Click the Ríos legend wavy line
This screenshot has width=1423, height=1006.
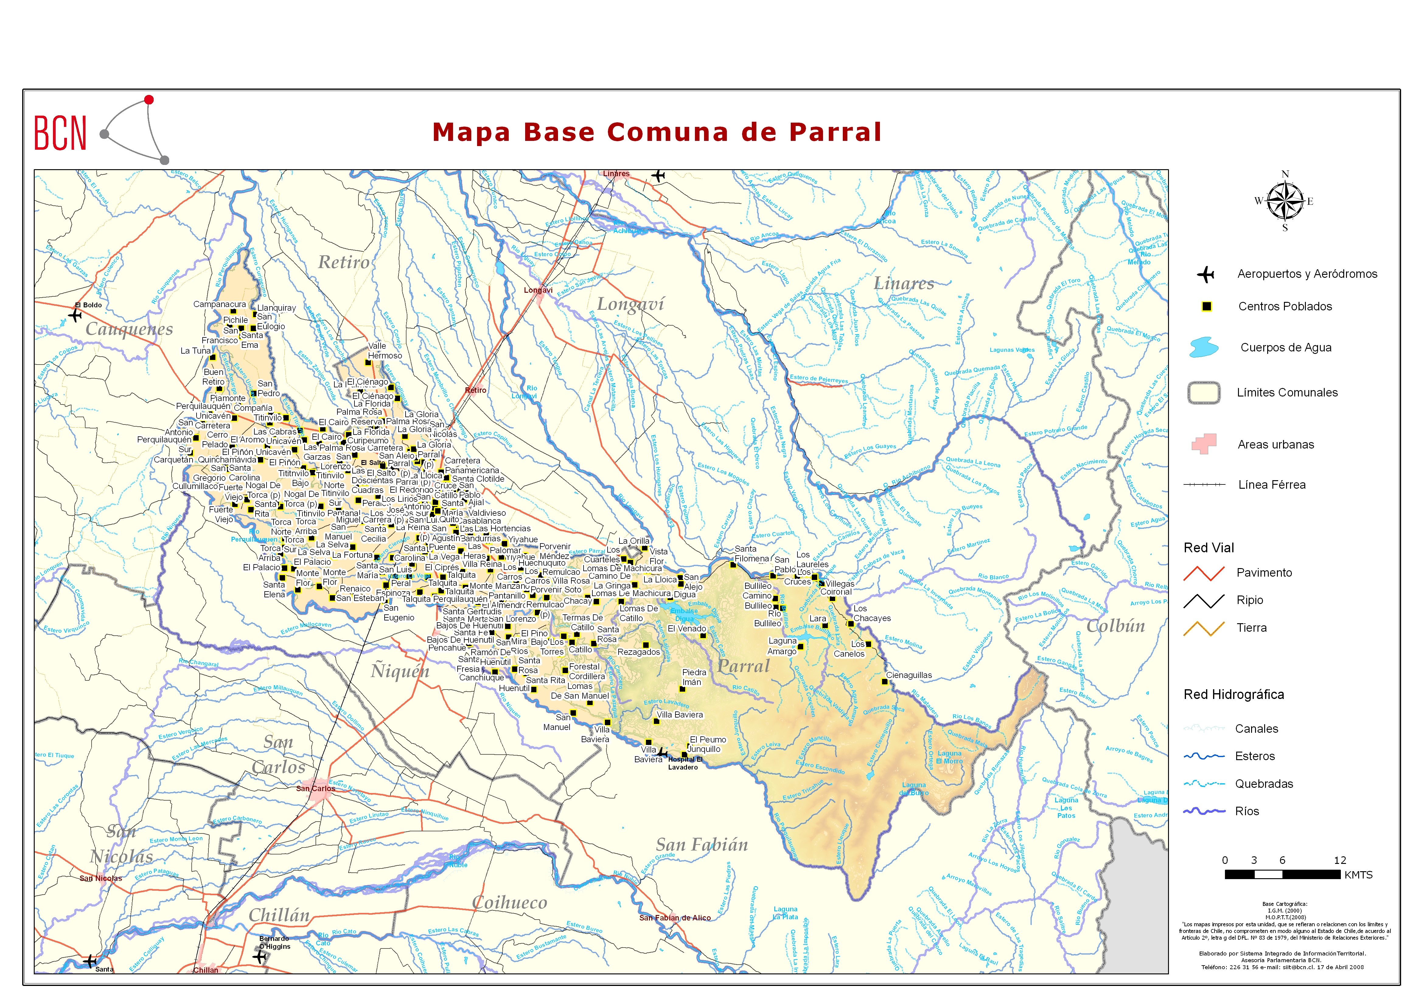pyautogui.click(x=1204, y=811)
